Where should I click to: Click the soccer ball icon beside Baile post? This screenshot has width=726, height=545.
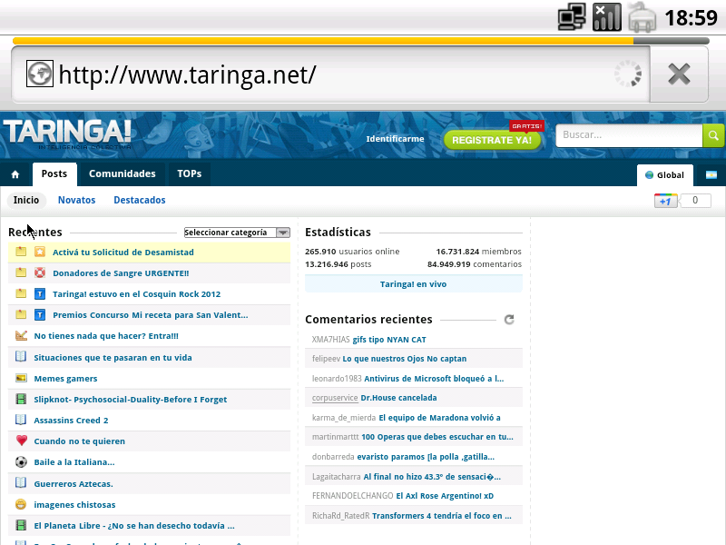click(x=21, y=462)
